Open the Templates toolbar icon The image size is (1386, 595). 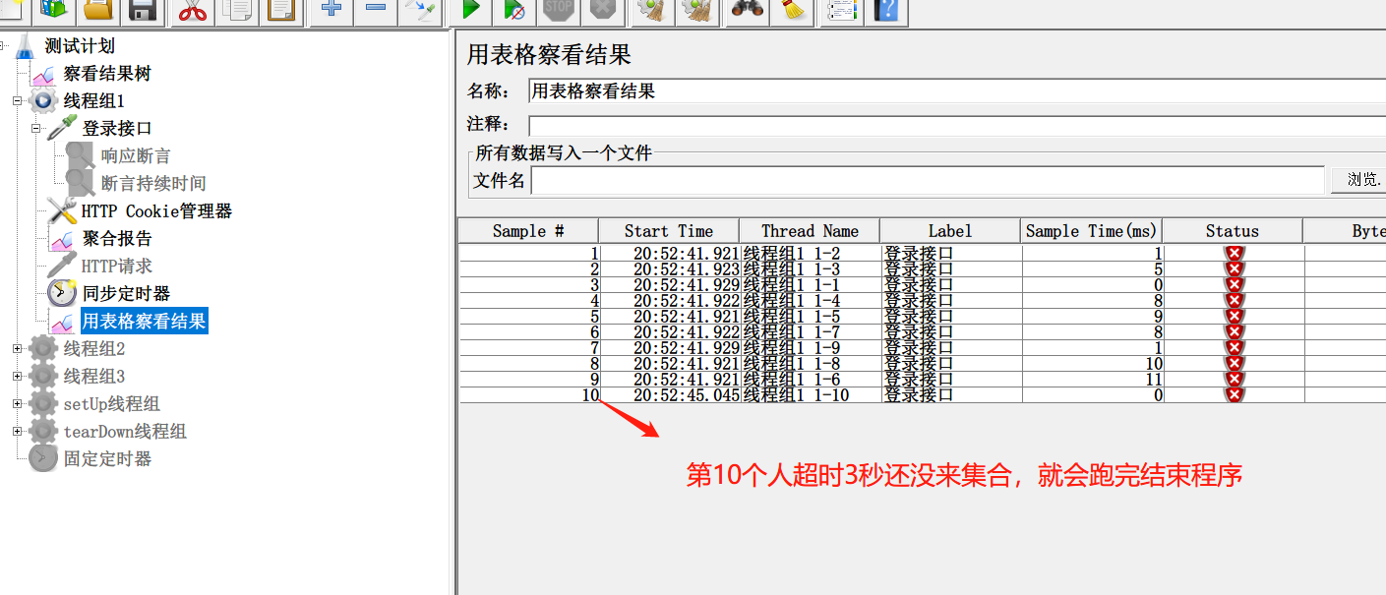pos(52,11)
